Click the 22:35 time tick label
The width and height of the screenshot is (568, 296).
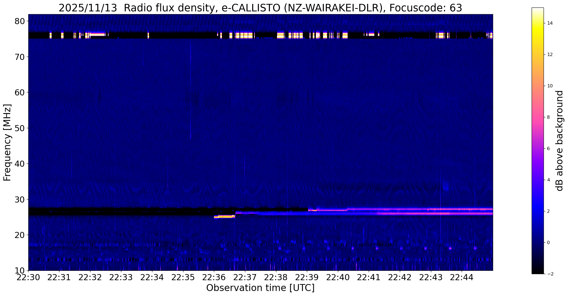click(183, 277)
